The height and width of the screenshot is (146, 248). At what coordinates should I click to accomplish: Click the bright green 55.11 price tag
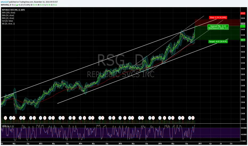click(x=243, y=26)
